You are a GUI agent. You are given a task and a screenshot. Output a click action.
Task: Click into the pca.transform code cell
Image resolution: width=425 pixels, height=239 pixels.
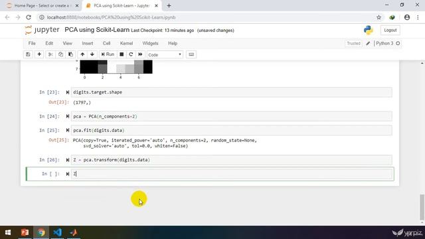[x=232, y=160]
